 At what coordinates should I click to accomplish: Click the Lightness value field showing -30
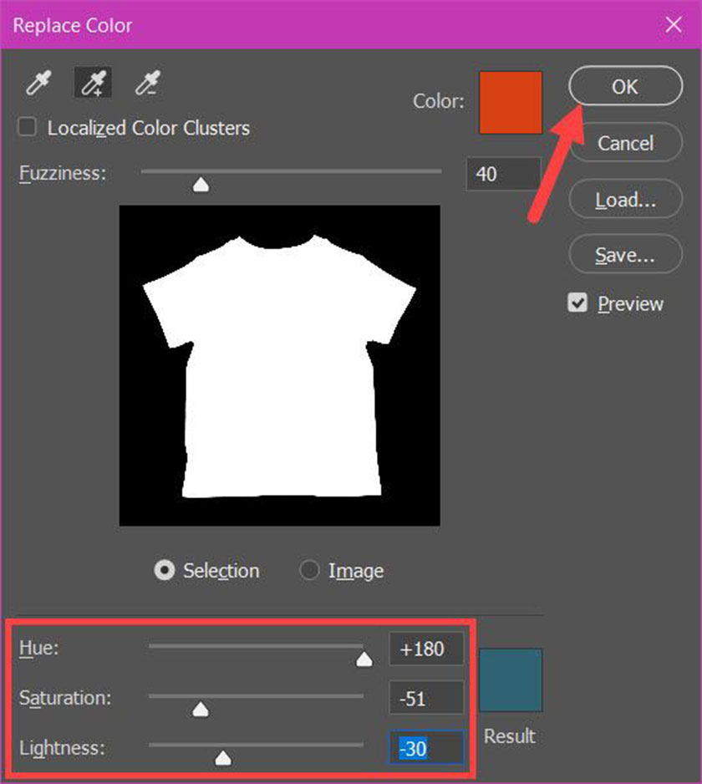tap(426, 747)
